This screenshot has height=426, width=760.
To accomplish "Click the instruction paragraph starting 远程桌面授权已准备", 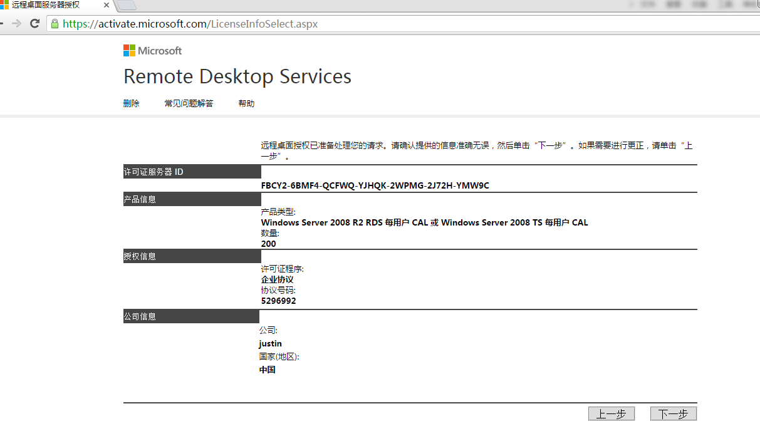I will point(477,151).
